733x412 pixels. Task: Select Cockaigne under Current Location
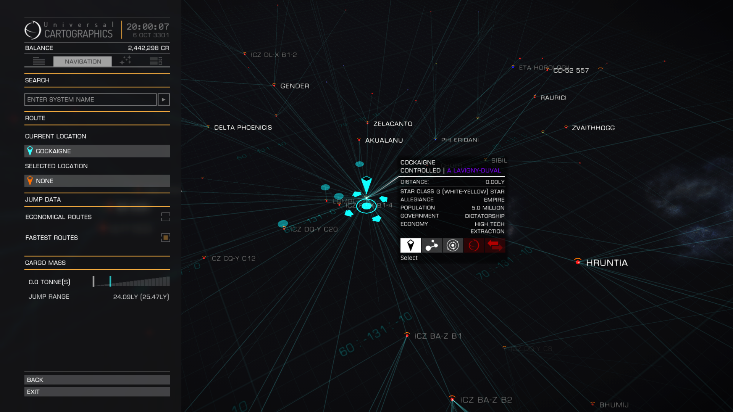[x=97, y=151]
